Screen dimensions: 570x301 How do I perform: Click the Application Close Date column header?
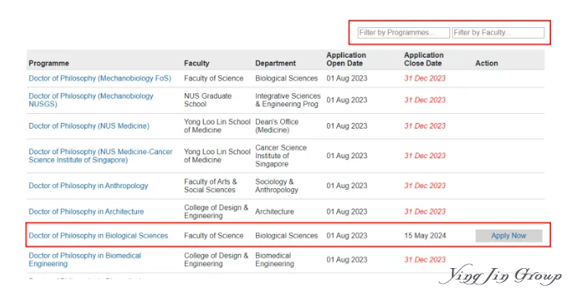pos(424,59)
